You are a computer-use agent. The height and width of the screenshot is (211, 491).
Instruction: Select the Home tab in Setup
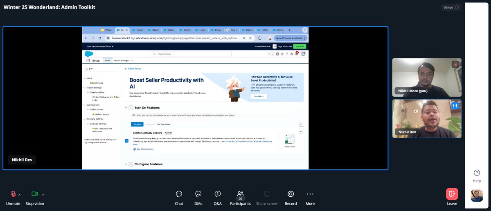tap(108, 60)
